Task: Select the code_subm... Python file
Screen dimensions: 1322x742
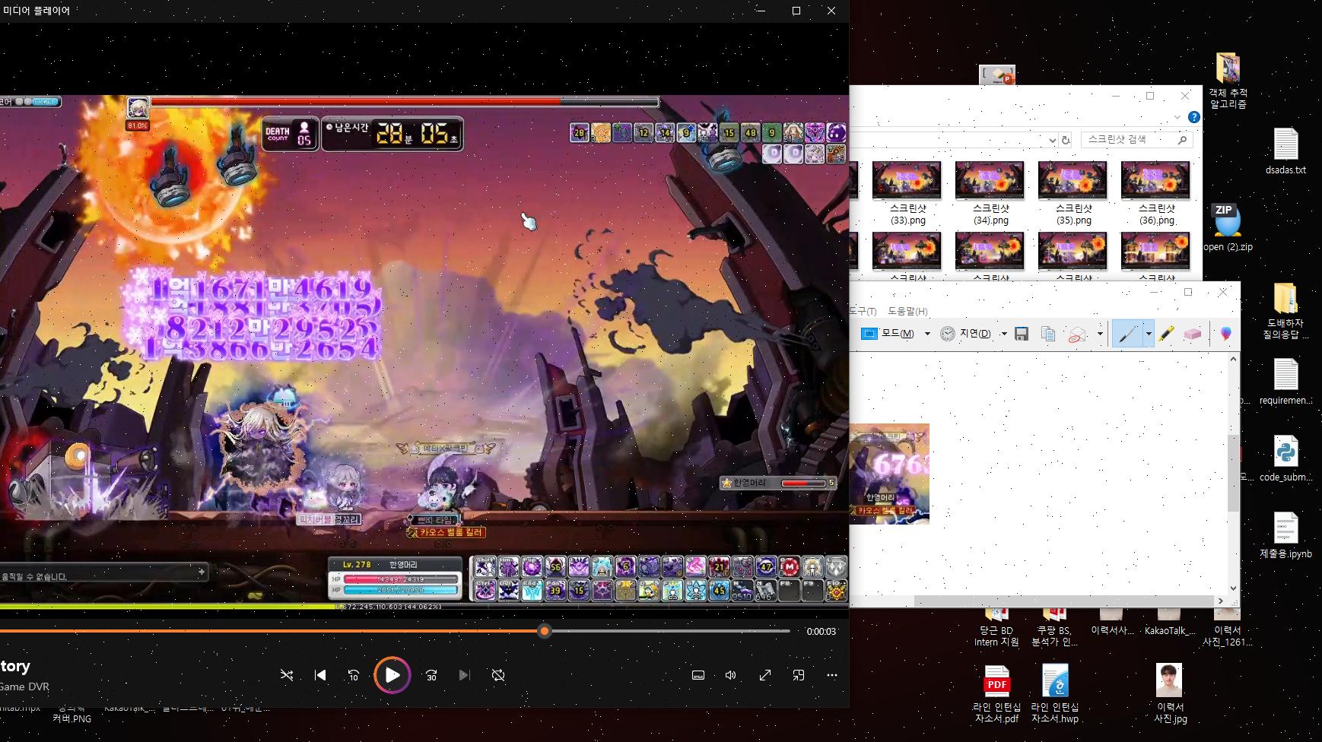Action: pos(1285,458)
